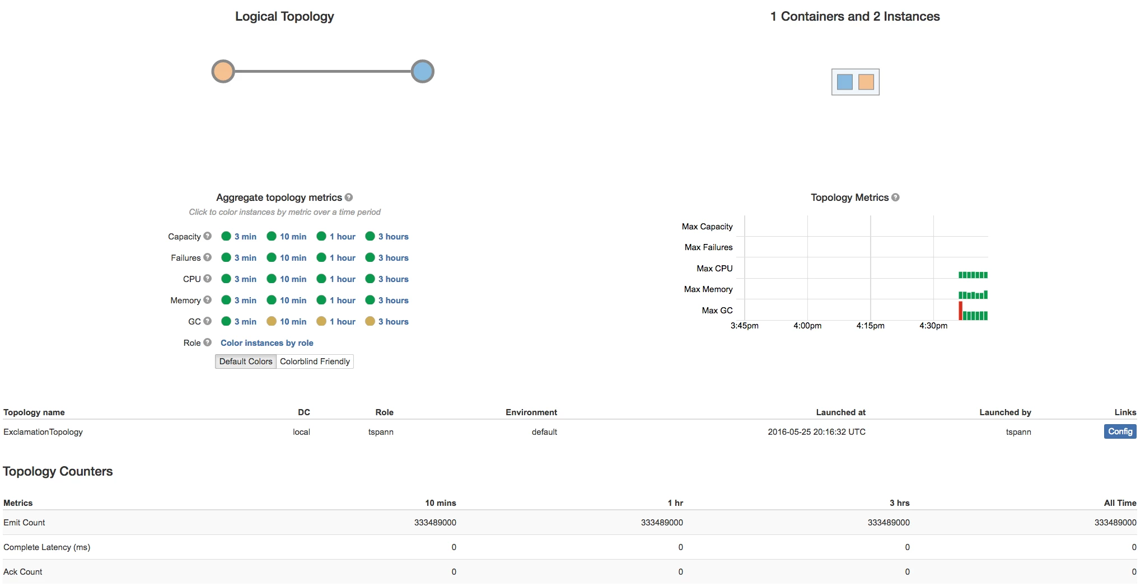The width and height of the screenshot is (1145, 587).
Task: Color instances by Failures over 3 min
Action: click(239, 258)
